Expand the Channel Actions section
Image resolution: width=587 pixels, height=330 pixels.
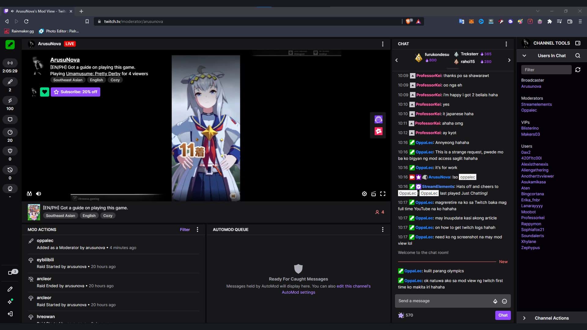coord(524,318)
